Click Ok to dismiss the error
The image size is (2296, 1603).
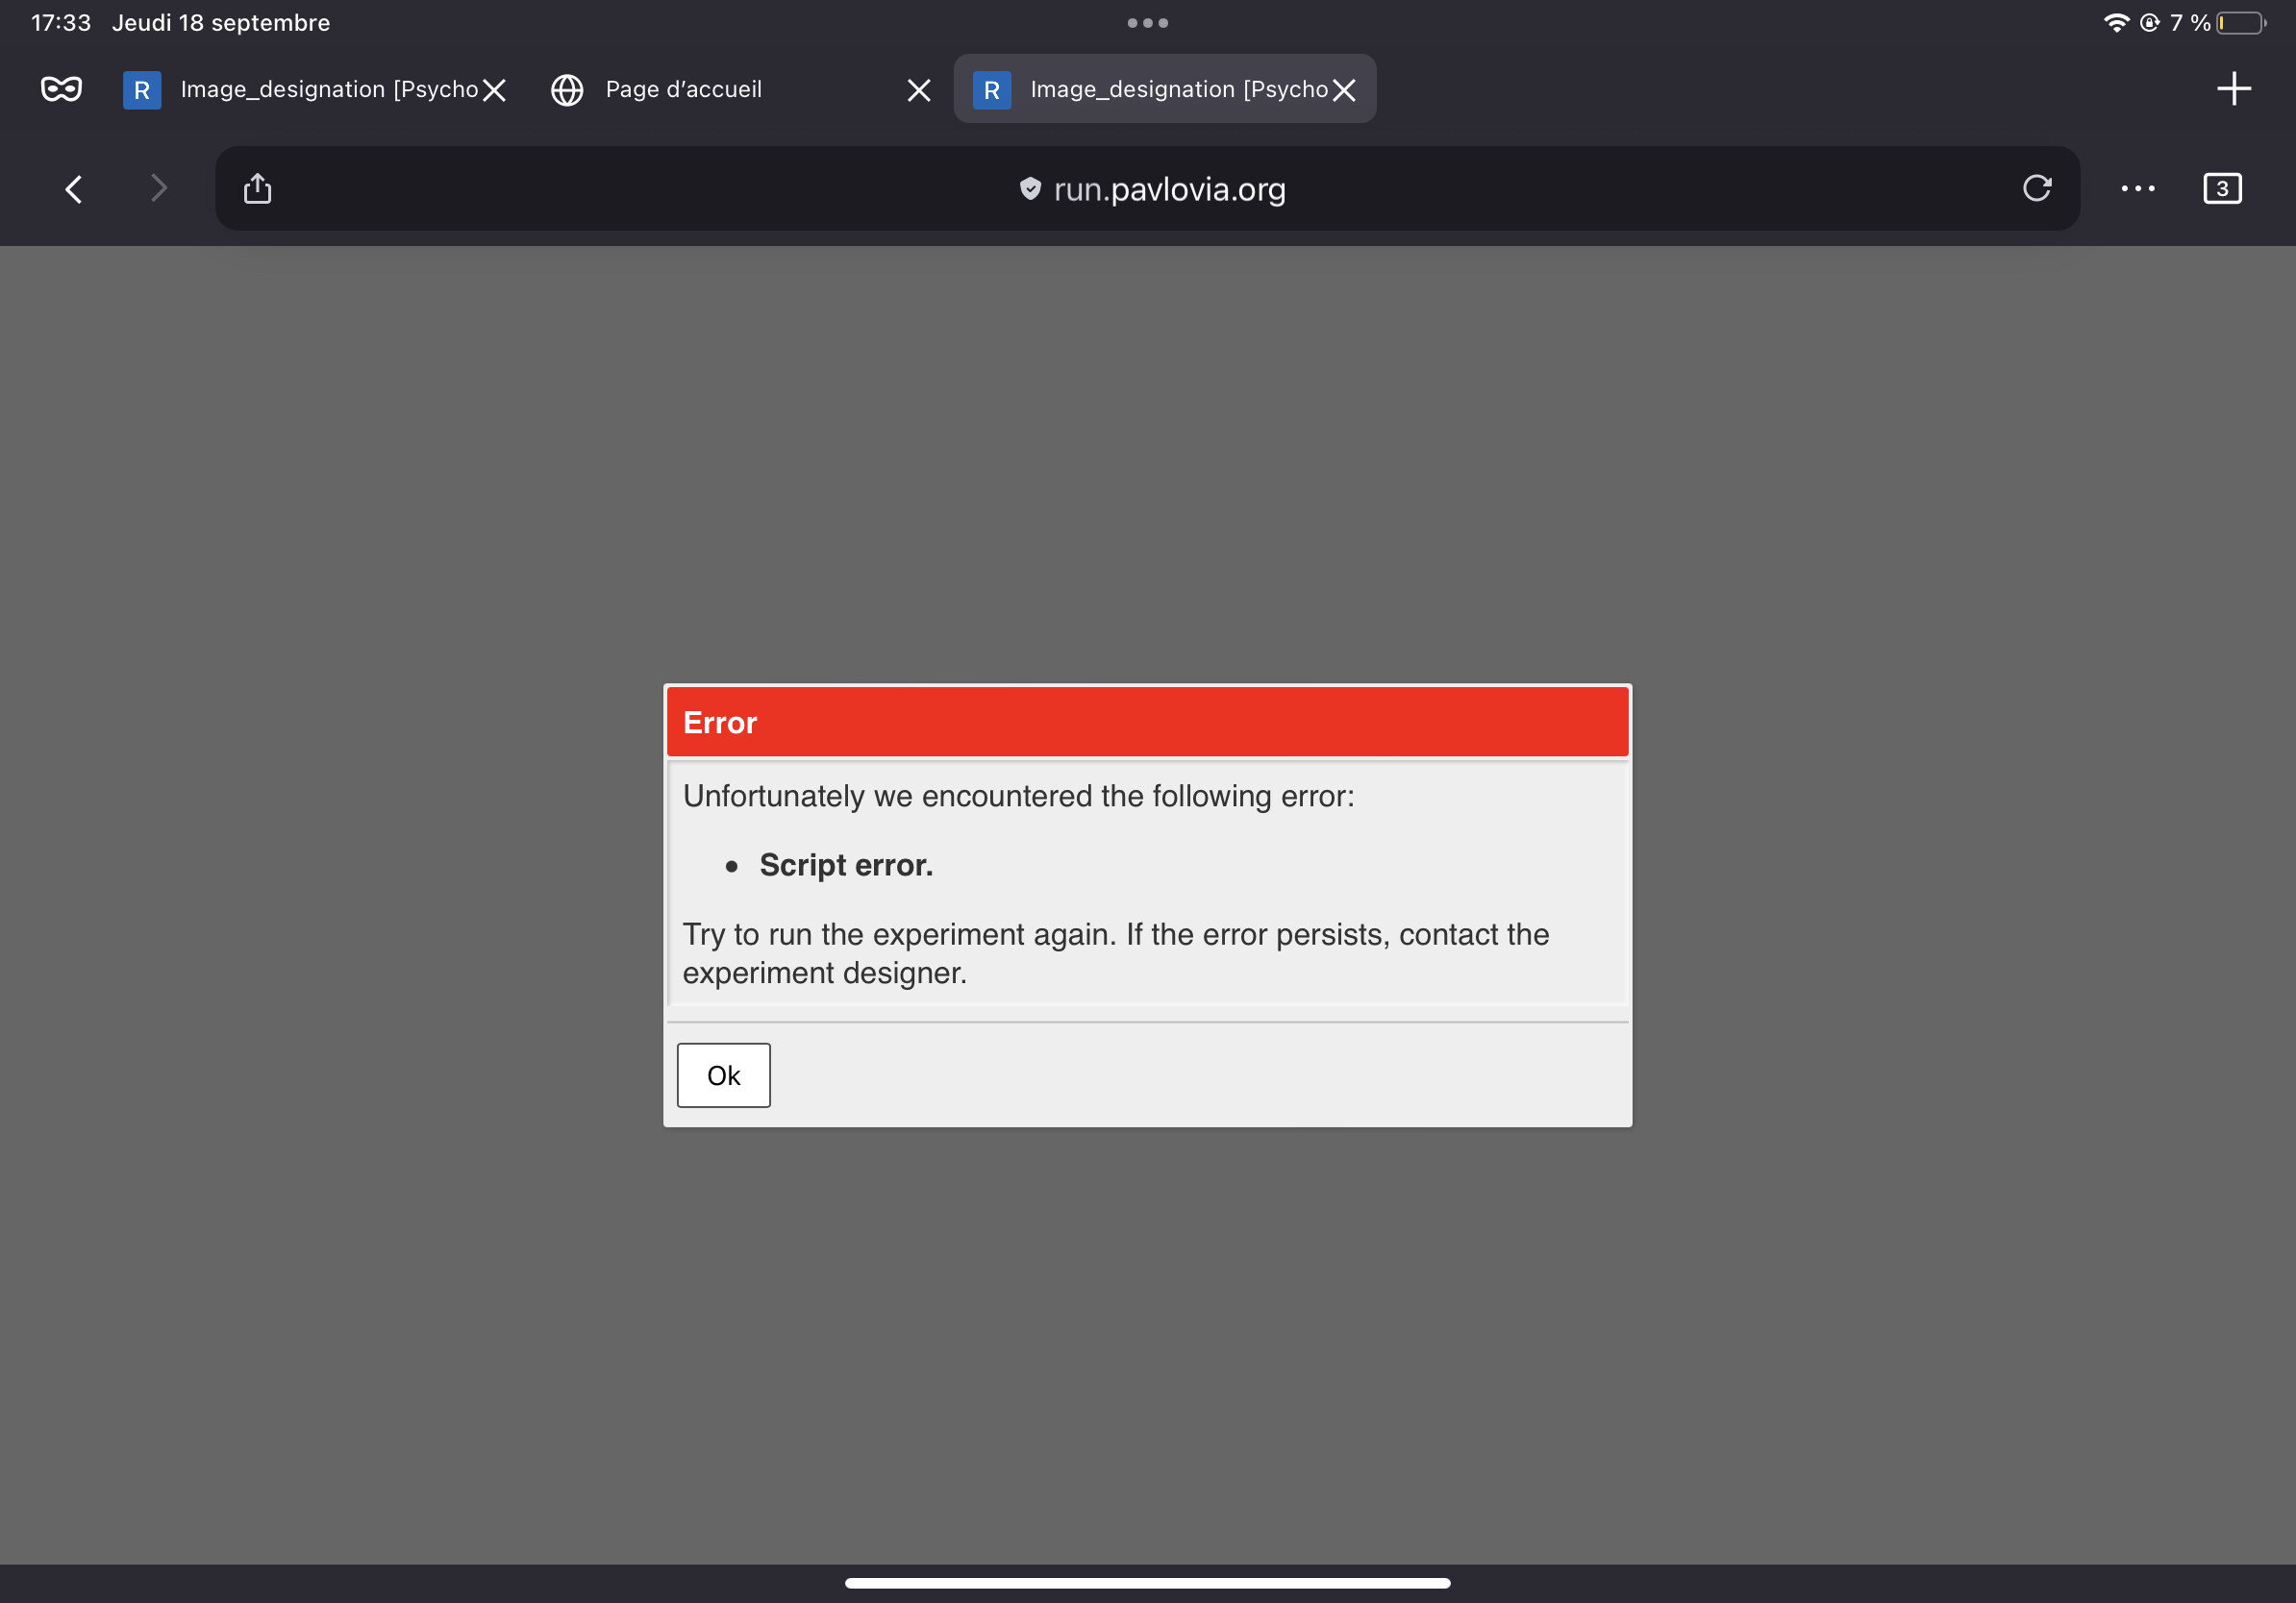[723, 1075]
